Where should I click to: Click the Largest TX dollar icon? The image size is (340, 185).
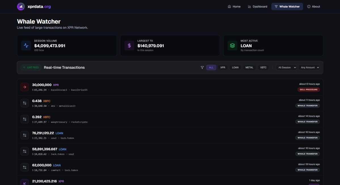coord(129,46)
